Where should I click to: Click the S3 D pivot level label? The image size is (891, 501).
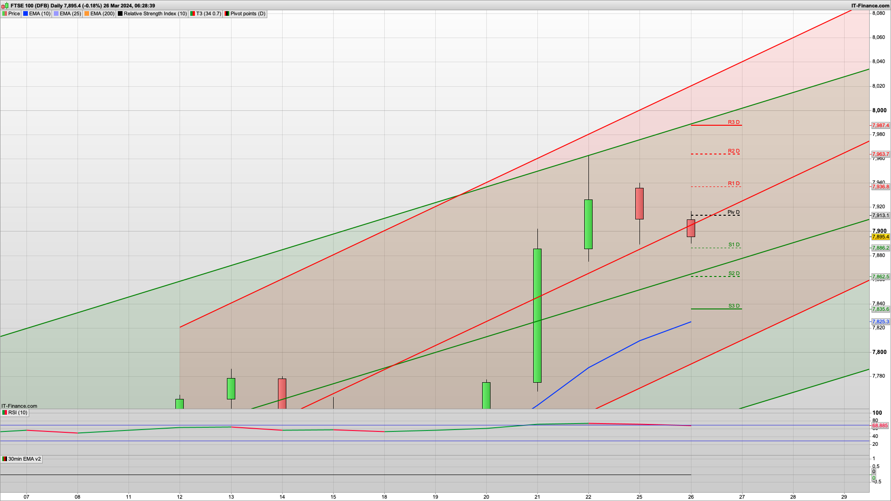[x=734, y=306]
